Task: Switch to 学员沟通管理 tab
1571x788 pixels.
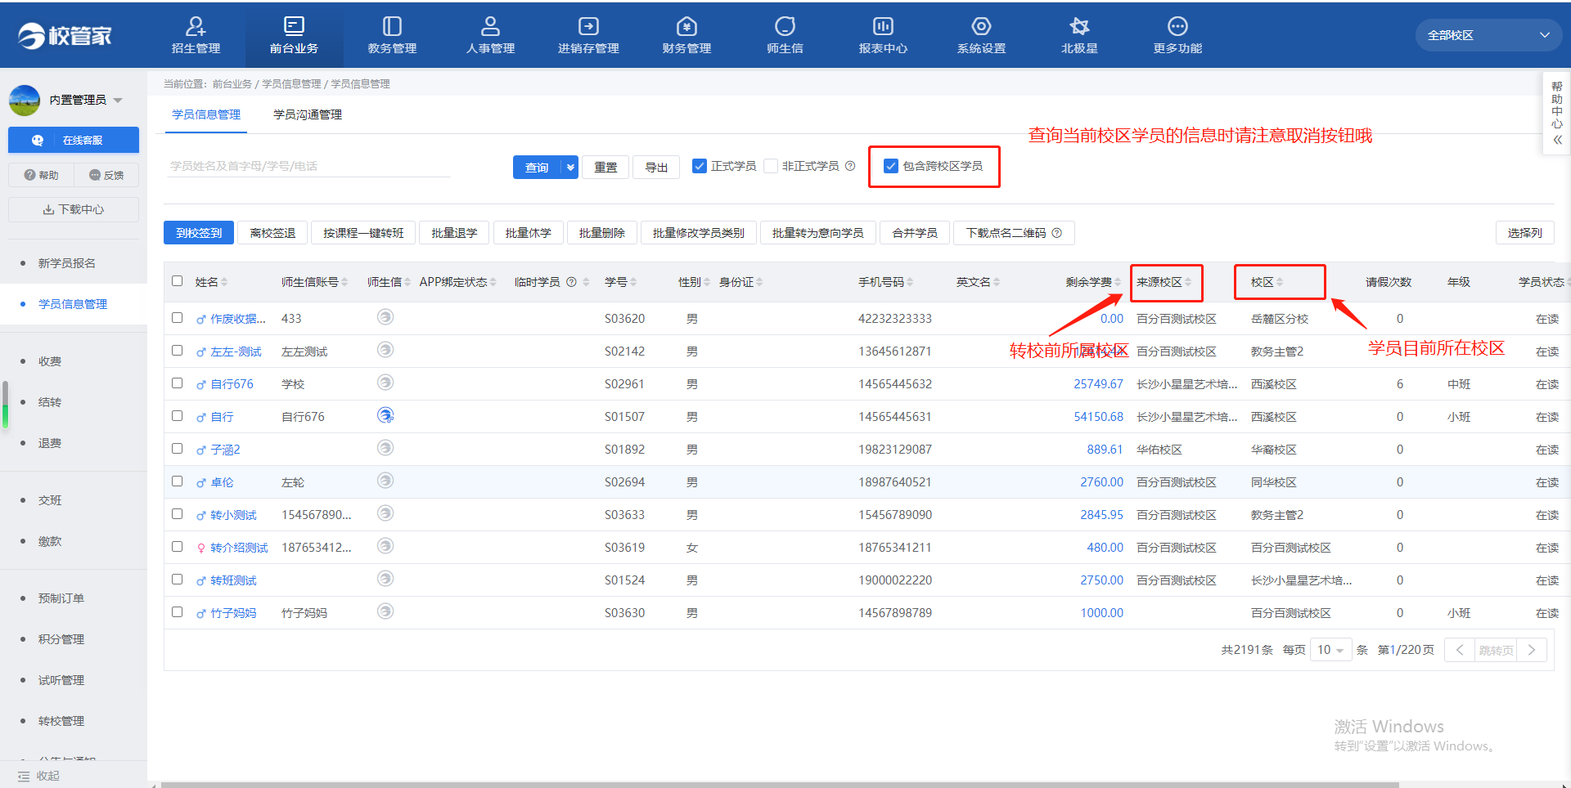Action: click(308, 114)
